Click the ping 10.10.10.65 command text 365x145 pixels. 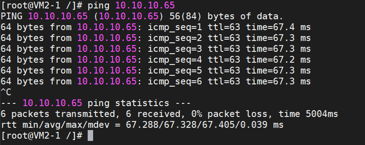[x=131, y=6]
